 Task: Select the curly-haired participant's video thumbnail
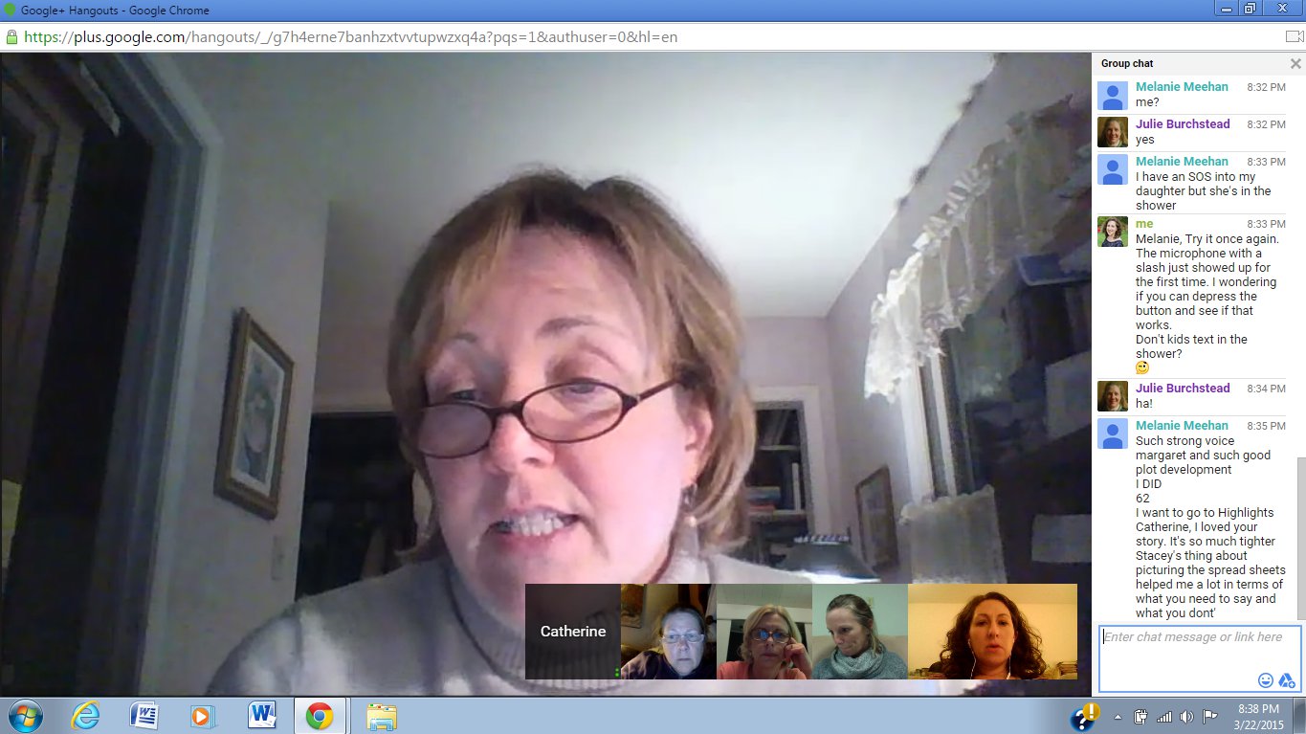coord(991,632)
